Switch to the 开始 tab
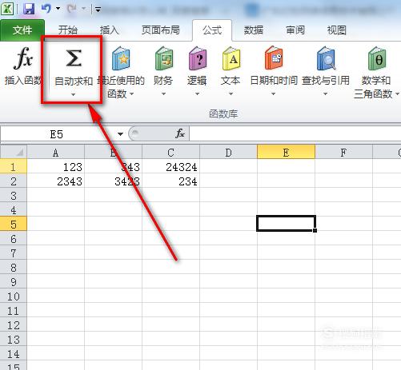Viewport: 401px width, 370px height. click(x=68, y=30)
